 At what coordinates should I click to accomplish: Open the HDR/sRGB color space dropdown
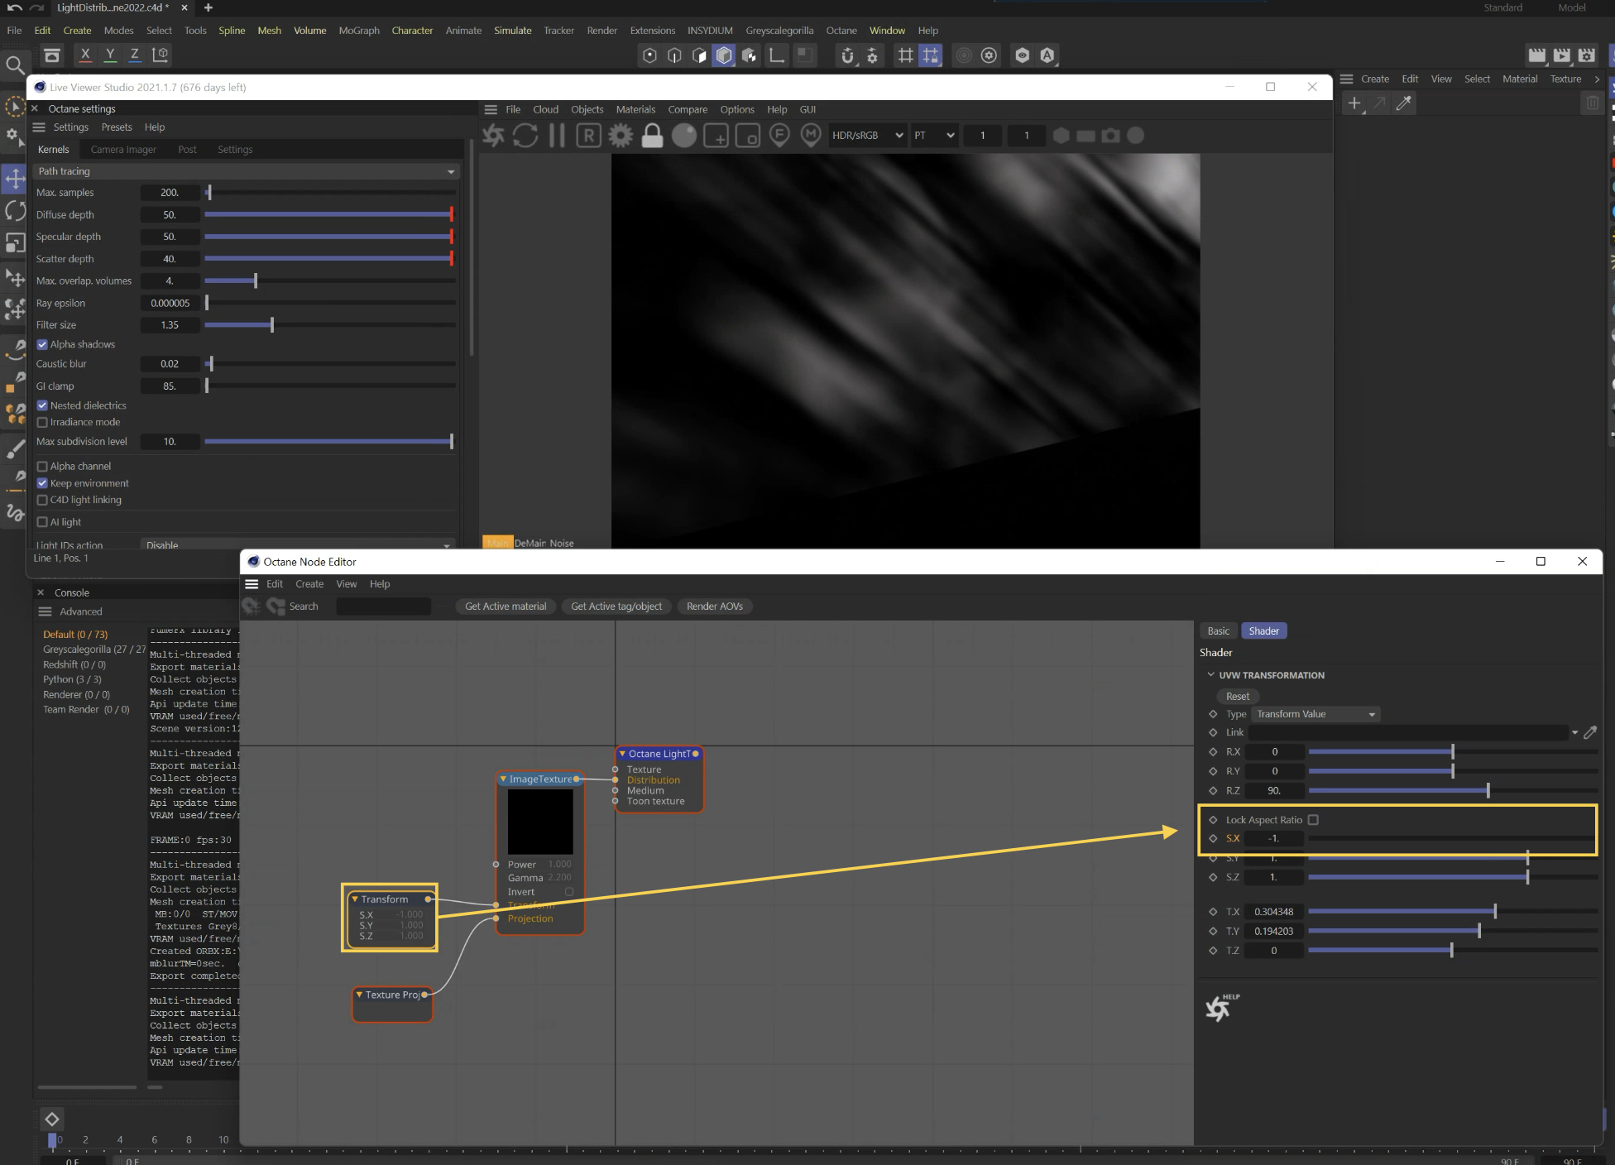(866, 136)
